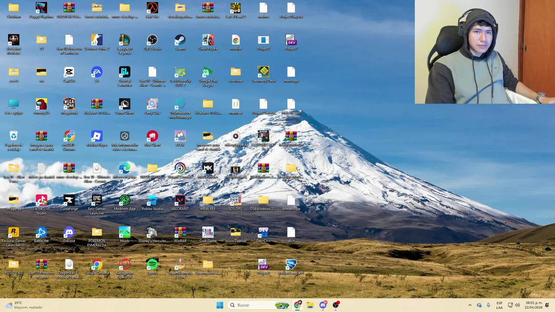Select the MKLauncher icon
The width and height of the screenshot is (555, 312).
click(208, 171)
